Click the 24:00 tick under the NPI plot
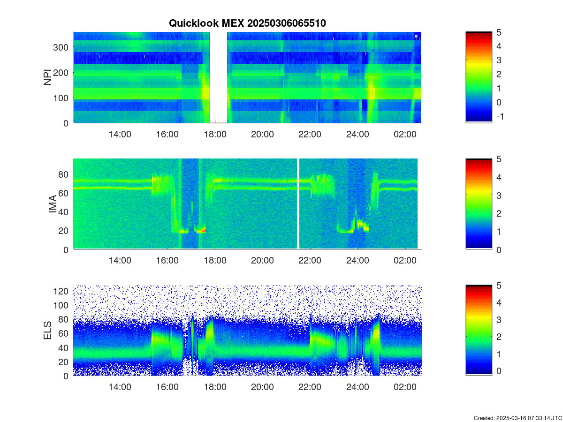The width and height of the screenshot is (563, 422). click(358, 134)
